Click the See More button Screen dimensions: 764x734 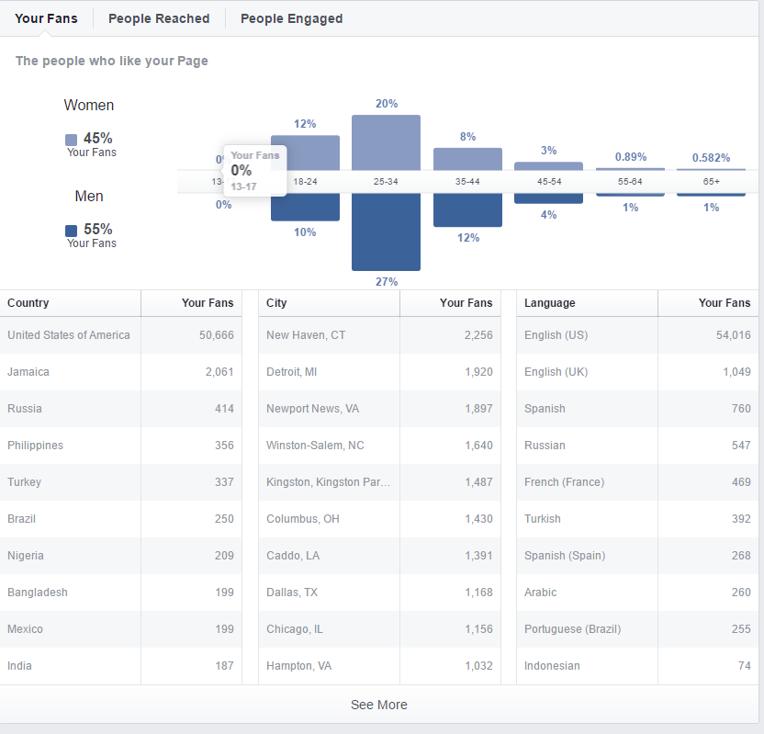click(x=379, y=705)
